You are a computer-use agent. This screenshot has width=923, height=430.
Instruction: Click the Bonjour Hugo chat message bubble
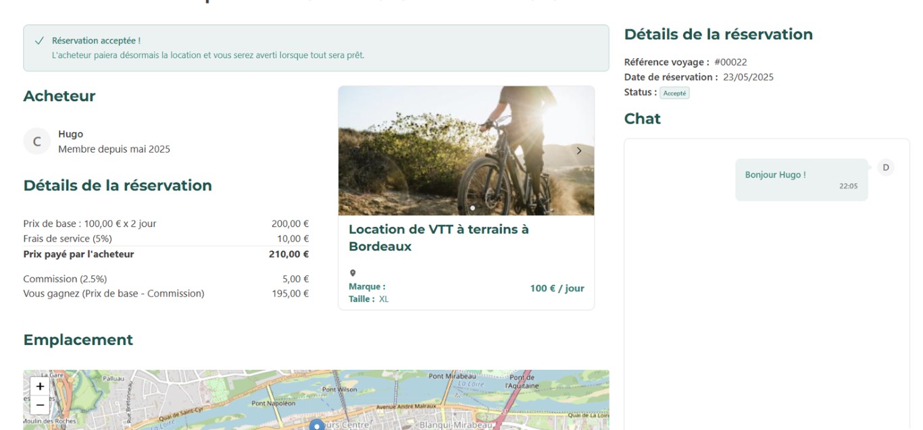click(x=801, y=180)
